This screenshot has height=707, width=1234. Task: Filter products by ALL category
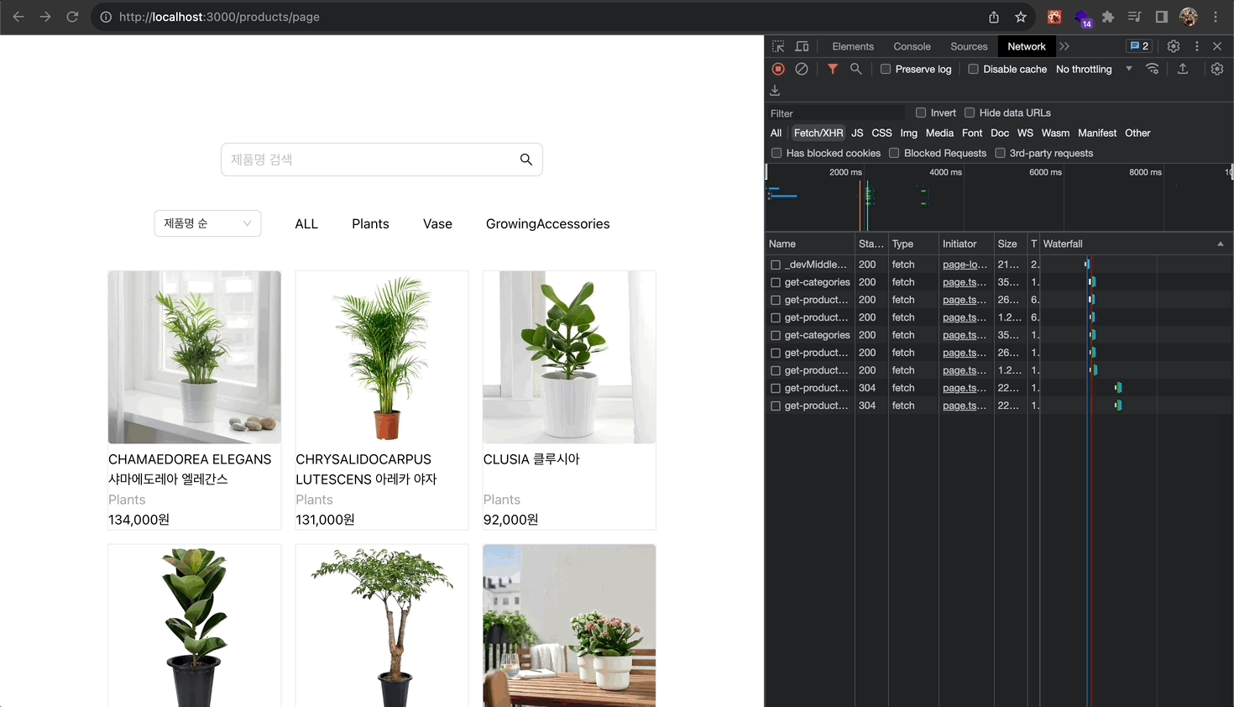tap(306, 223)
